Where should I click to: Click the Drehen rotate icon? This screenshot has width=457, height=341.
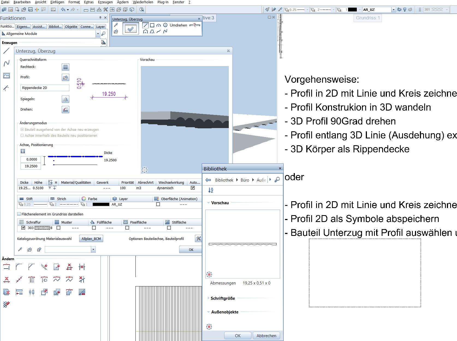coord(66,110)
